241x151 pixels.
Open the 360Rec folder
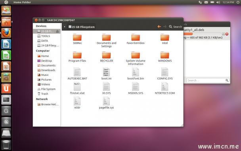[77, 39]
